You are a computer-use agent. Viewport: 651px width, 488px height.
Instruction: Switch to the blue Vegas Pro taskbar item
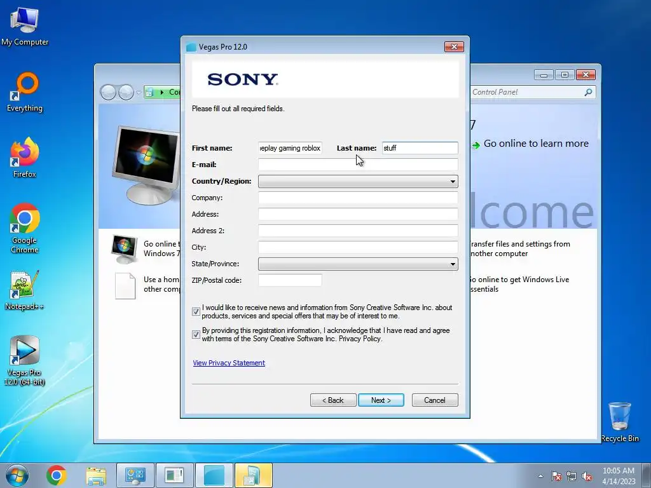coord(214,475)
